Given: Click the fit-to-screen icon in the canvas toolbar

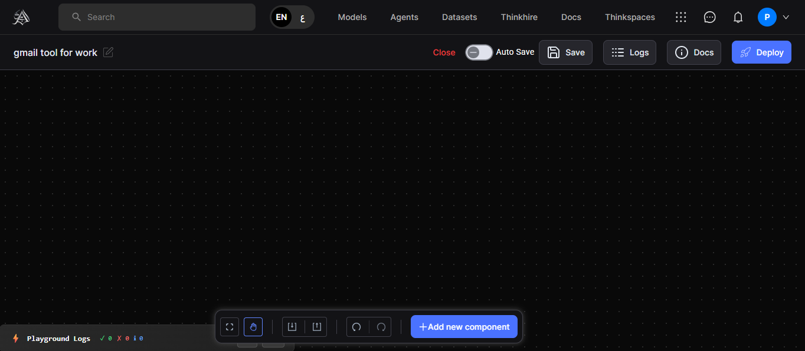Looking at the screenshot, I should coord(230,327).
